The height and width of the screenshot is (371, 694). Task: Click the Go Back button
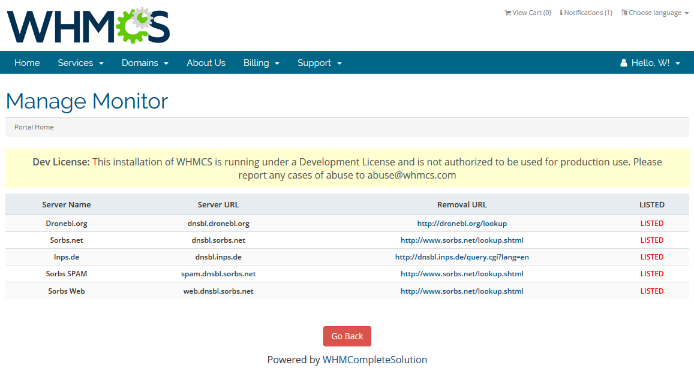click(x=347, y=336)
